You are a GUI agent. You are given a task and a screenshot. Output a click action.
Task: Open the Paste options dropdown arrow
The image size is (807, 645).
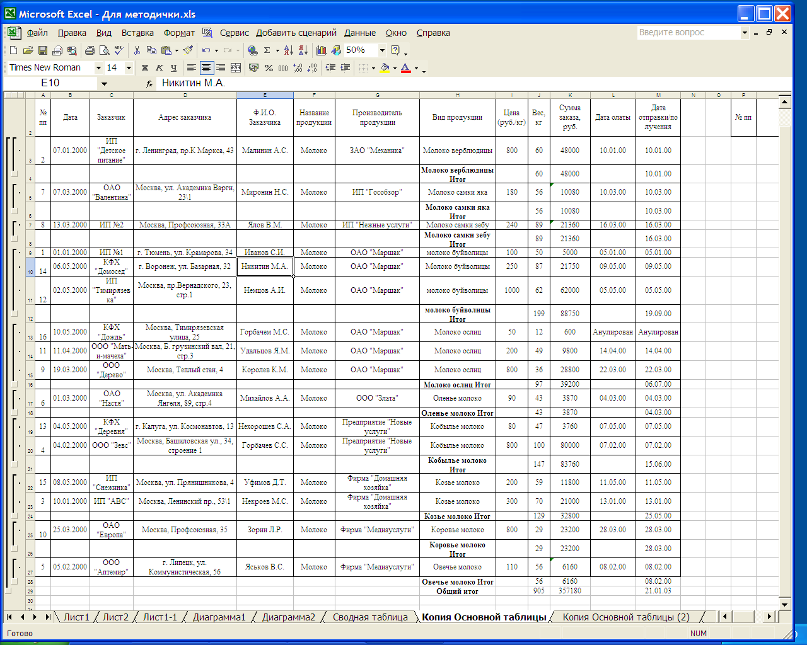tap(177, 51)
